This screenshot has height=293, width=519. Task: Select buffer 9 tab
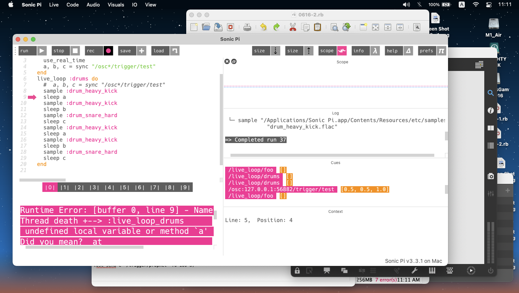point(185,187)
